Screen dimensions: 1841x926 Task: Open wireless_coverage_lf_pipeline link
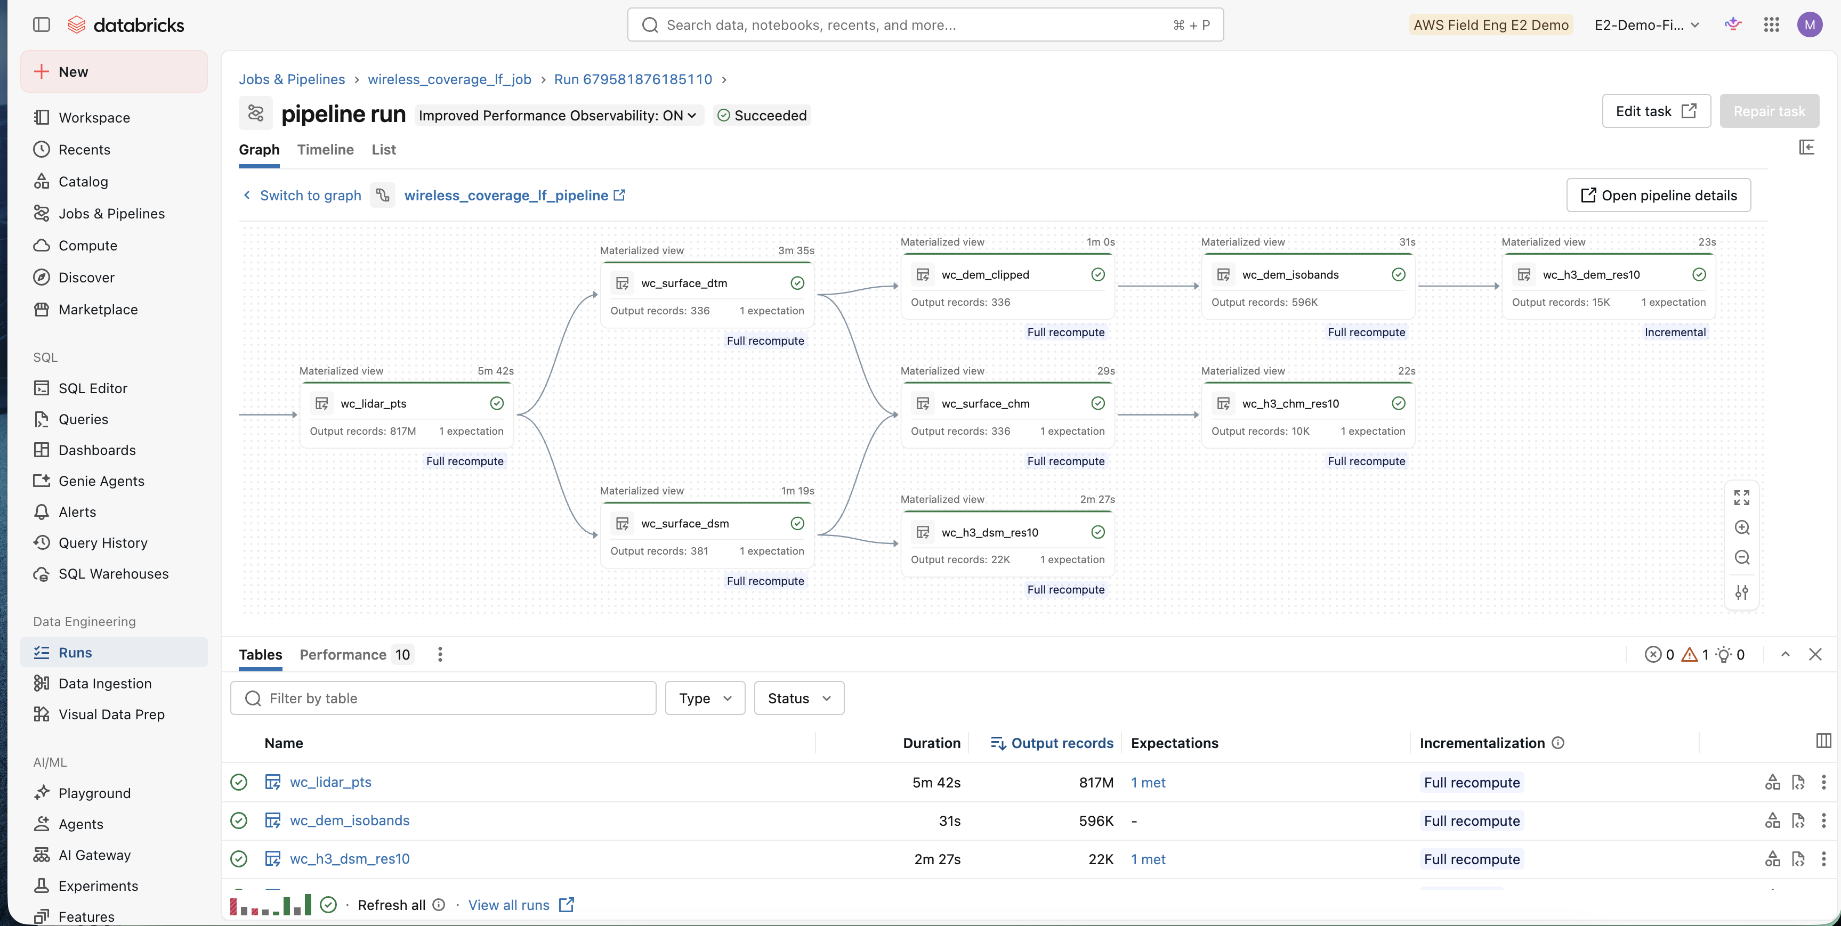click(x=514, y=195)
